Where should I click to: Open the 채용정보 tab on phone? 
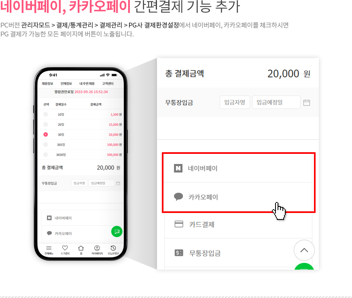47,83
